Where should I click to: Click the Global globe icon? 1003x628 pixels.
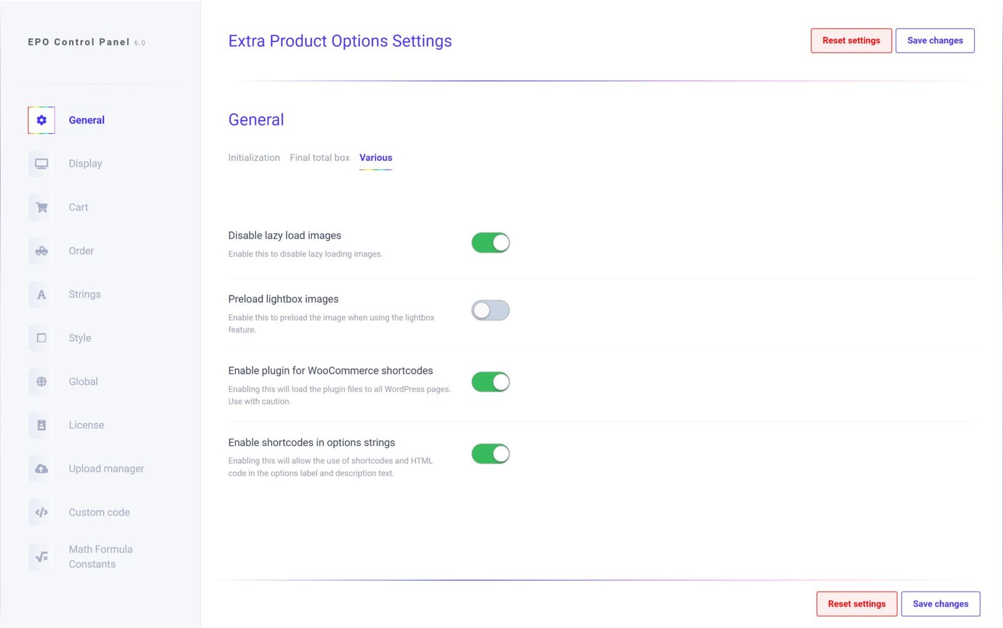click(x=41, y=382)
